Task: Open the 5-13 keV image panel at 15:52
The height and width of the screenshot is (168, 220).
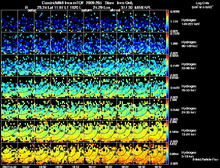Action: point(10,153)
